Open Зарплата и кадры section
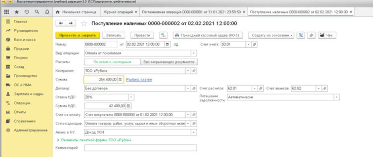 coord(29,94)
